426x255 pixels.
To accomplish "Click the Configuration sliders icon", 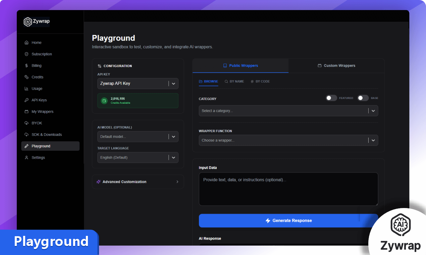I will point(99,66).
